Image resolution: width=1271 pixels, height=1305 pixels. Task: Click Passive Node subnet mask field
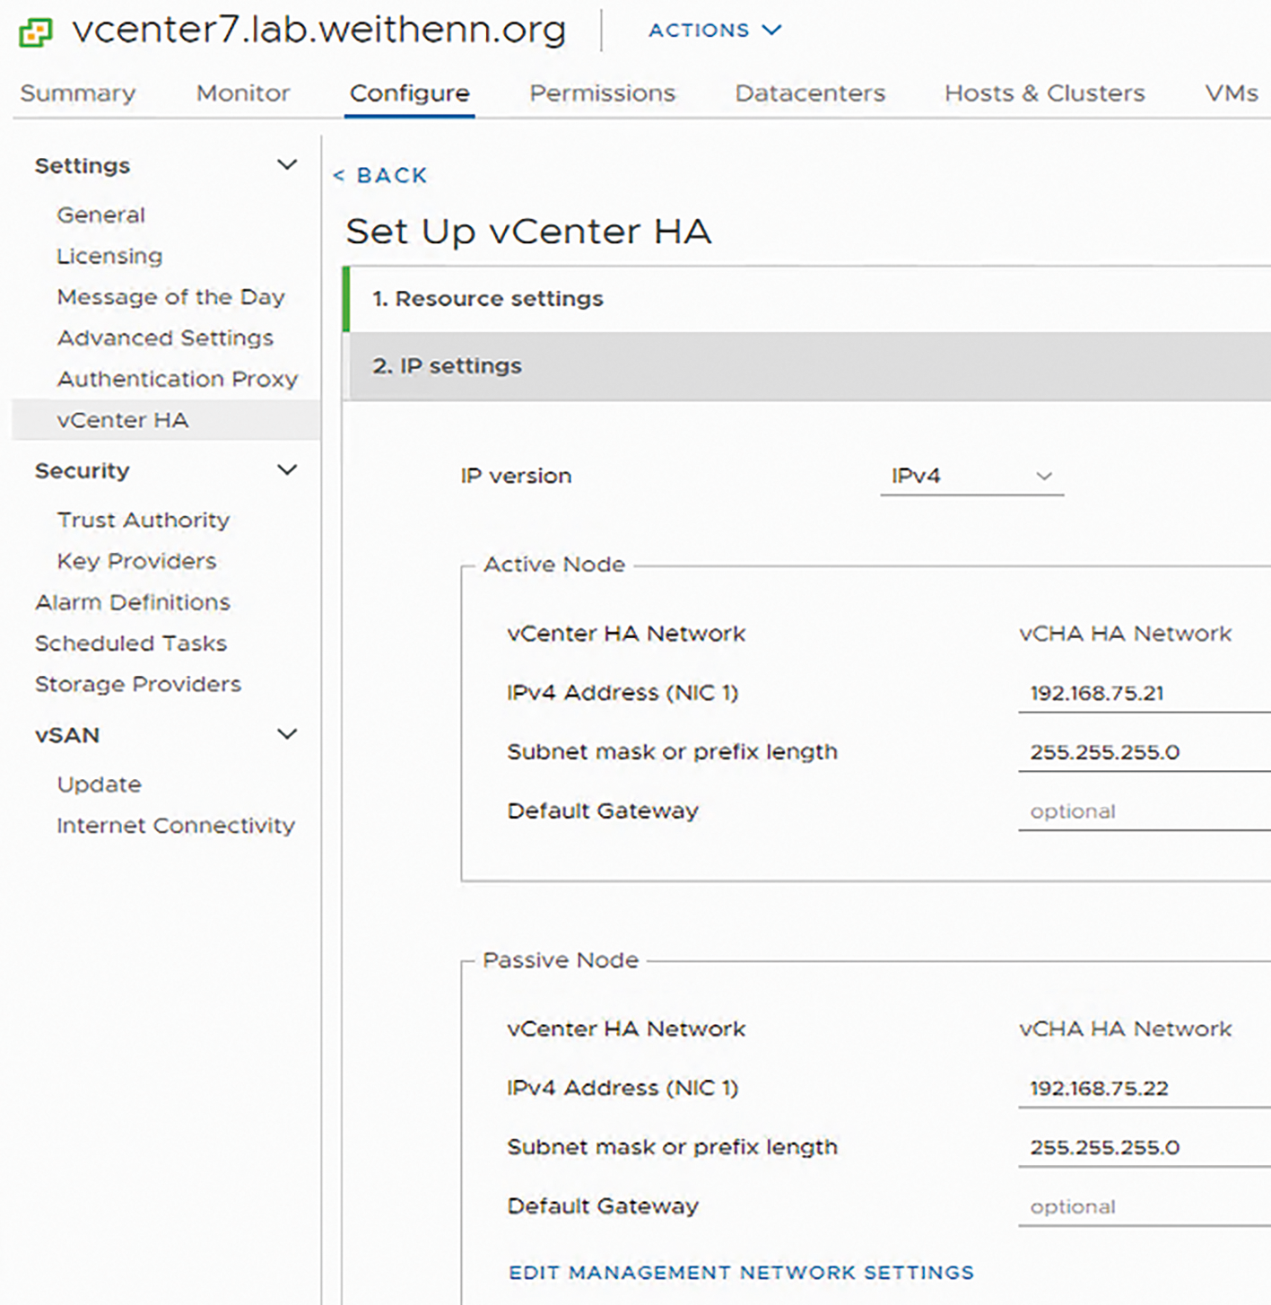point(1145,1148)
